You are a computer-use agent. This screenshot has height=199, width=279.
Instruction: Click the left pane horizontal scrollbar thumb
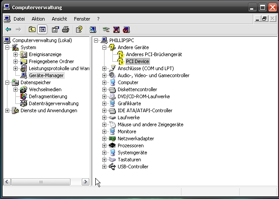[x=41, y=181]
